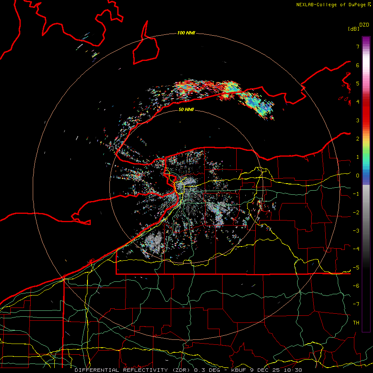Click the KBUF 9 DEC 25 10:30 timestamp
373x373 pixels.
[266, 370]
